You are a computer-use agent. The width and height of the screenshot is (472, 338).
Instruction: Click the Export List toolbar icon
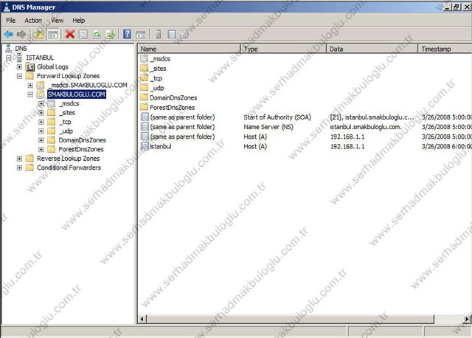tap(110, 35)
